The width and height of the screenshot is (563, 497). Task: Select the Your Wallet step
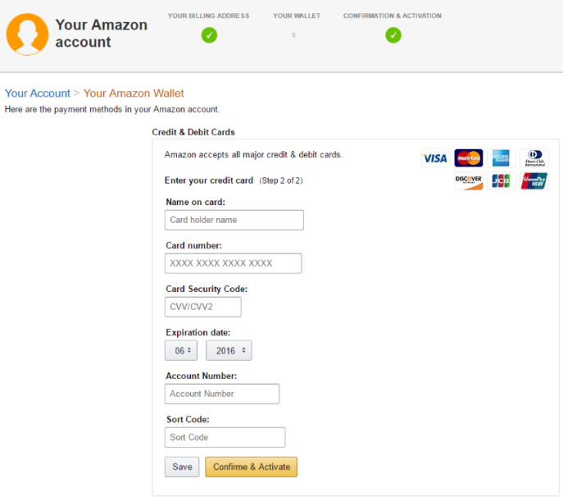(297, 16)
